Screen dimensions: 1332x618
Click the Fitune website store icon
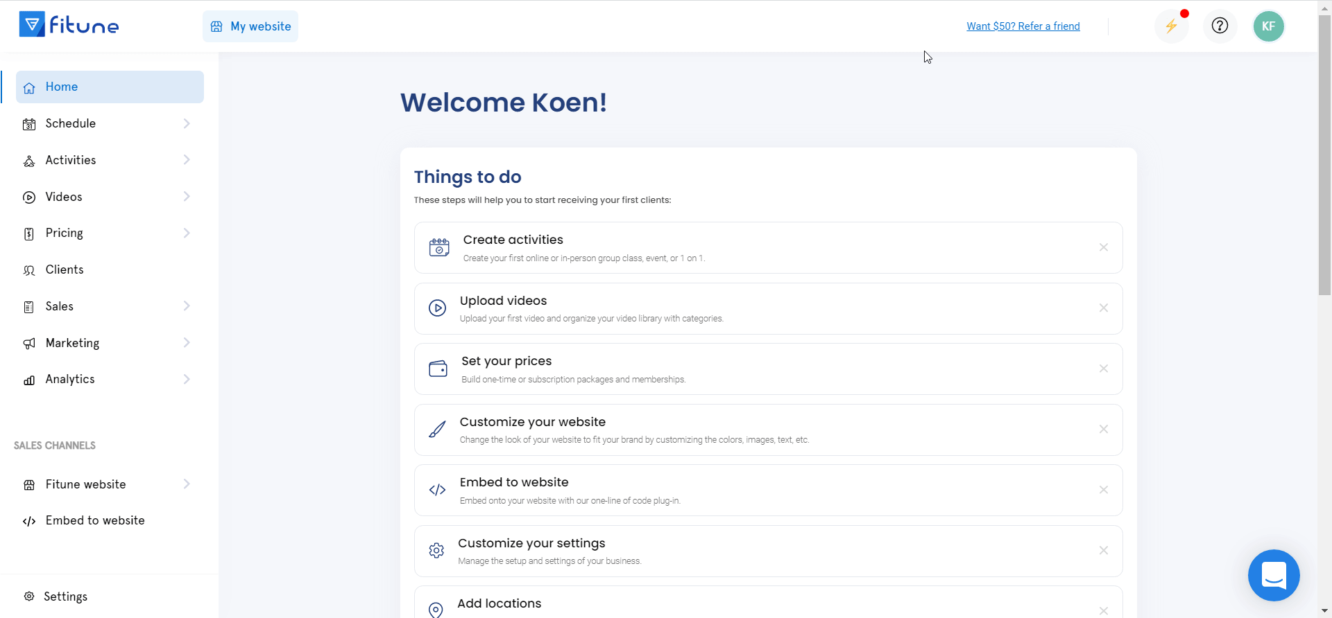(29, 485)
